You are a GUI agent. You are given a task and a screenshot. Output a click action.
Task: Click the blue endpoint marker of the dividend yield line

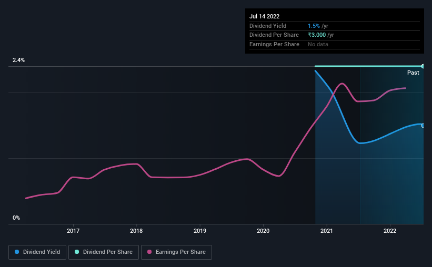423,126
